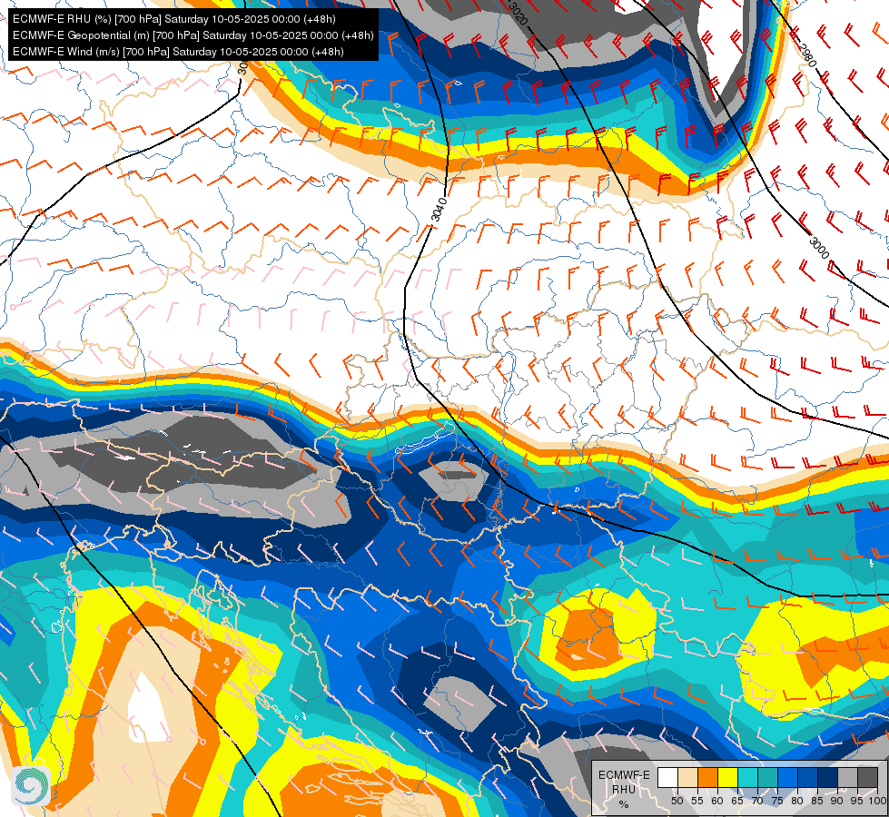Click the '%' unit label in legend
889x817 pixels.
624,804
